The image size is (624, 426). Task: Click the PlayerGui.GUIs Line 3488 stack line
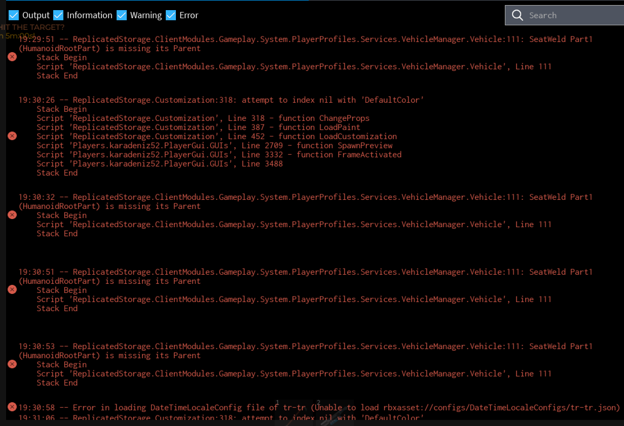click(x=160, y=163)
